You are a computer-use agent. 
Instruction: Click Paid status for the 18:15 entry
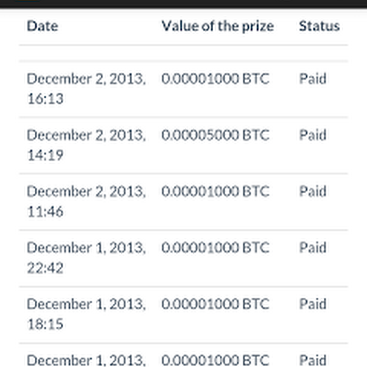coord(313,304)
